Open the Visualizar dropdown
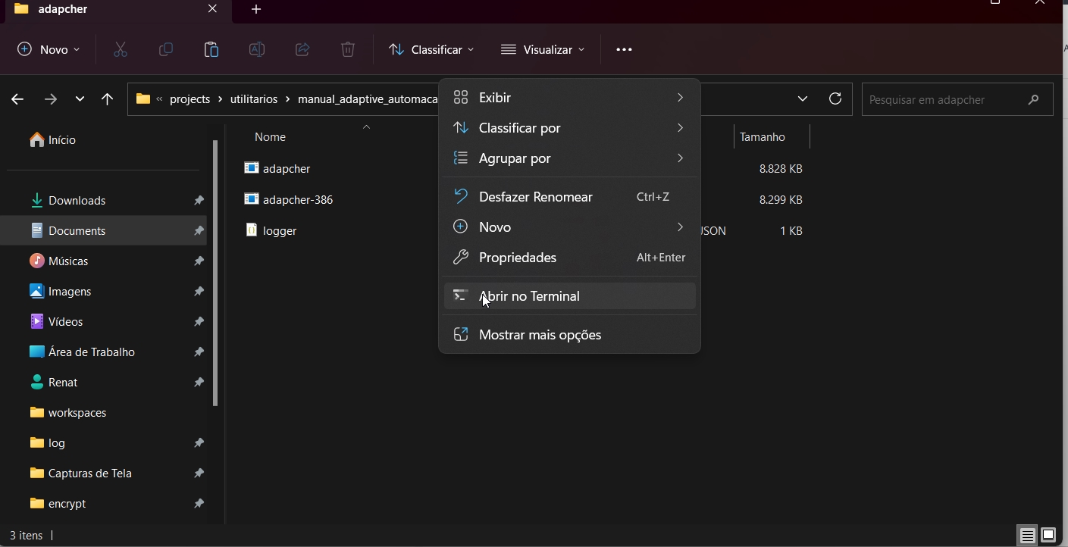 [x=543, y=50]
